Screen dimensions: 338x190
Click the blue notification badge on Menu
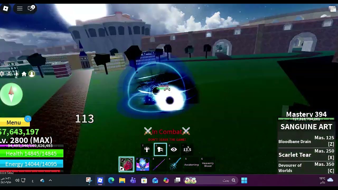click(28, 119)
